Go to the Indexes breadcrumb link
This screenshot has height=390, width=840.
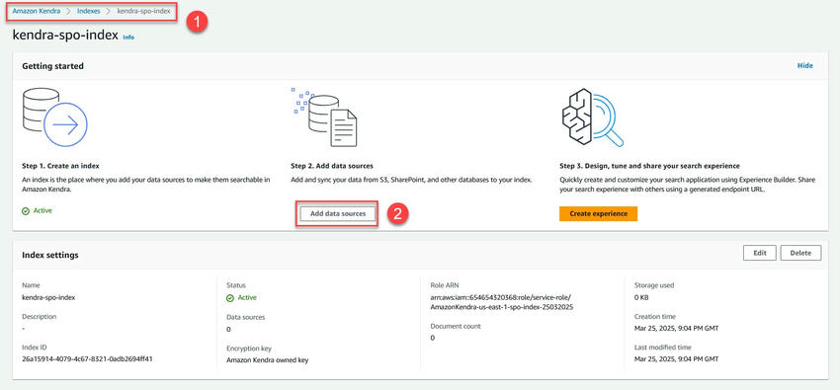point(88,11)
